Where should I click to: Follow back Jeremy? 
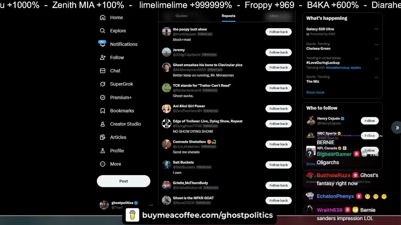coord(279,52)
